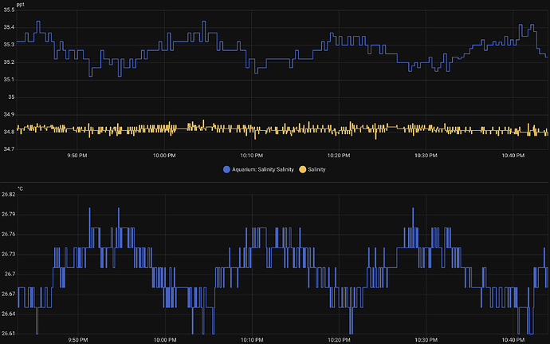Click the 26.76 temperature axis label
Screen dimensions: 550x344
tap(9, 234)
